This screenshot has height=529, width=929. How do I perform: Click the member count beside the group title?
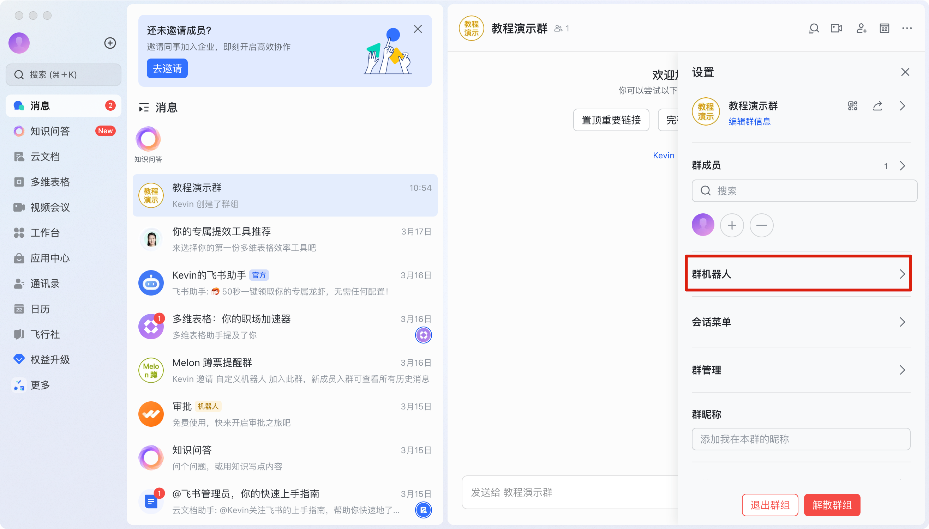(x=562, y=29)
